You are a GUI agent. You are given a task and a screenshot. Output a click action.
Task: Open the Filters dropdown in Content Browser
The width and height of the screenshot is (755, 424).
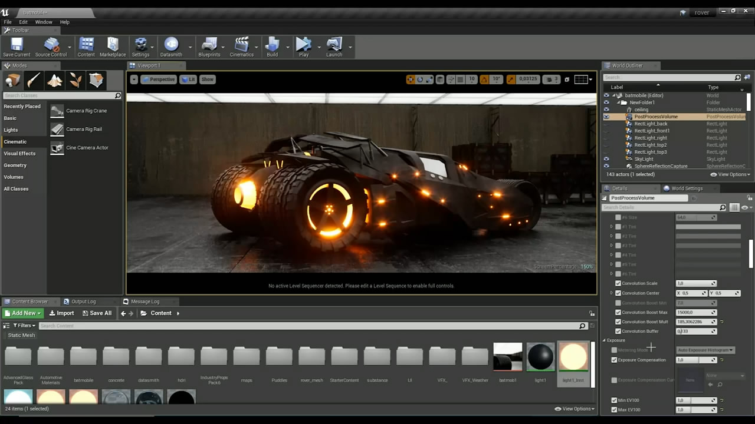point(24,326)
